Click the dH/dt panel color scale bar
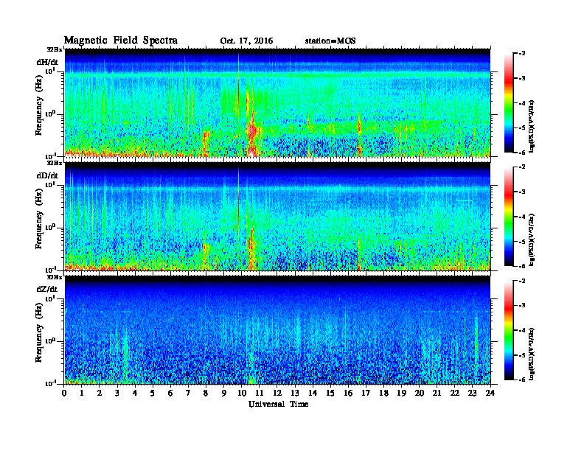 [x=509, y=103]
